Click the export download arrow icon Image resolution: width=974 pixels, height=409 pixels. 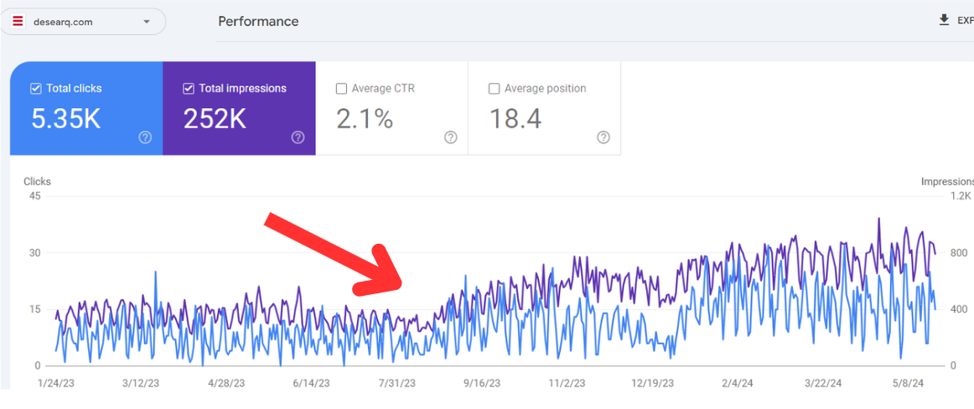pyautogui.click(x=944, y=20)
